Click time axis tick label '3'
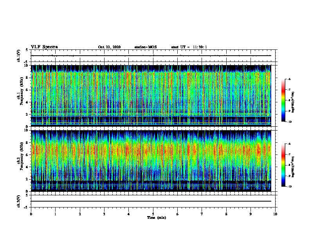Viewport: 310px width, 240px height. pyautogui.click(x=104, y=214)
